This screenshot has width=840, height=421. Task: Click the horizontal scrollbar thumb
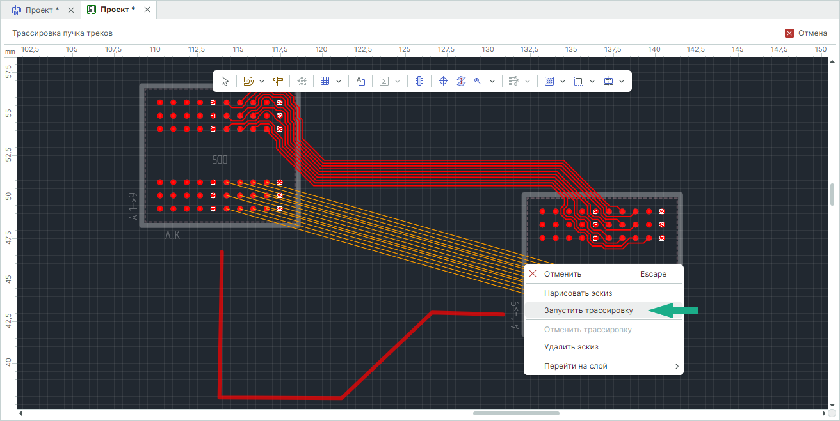[x=516, y=414]
